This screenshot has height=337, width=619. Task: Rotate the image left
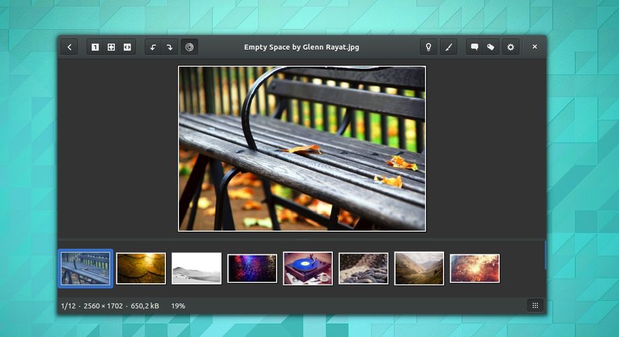153,47
